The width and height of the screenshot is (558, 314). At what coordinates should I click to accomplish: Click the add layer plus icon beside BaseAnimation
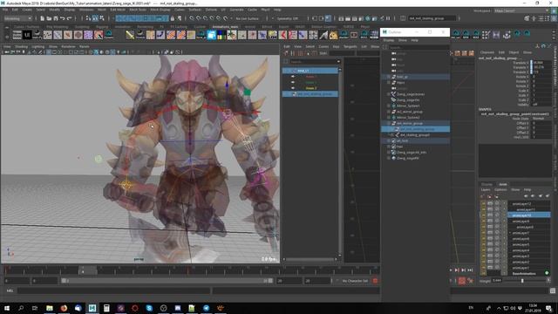pyautogui.click(x=547, y=273)
